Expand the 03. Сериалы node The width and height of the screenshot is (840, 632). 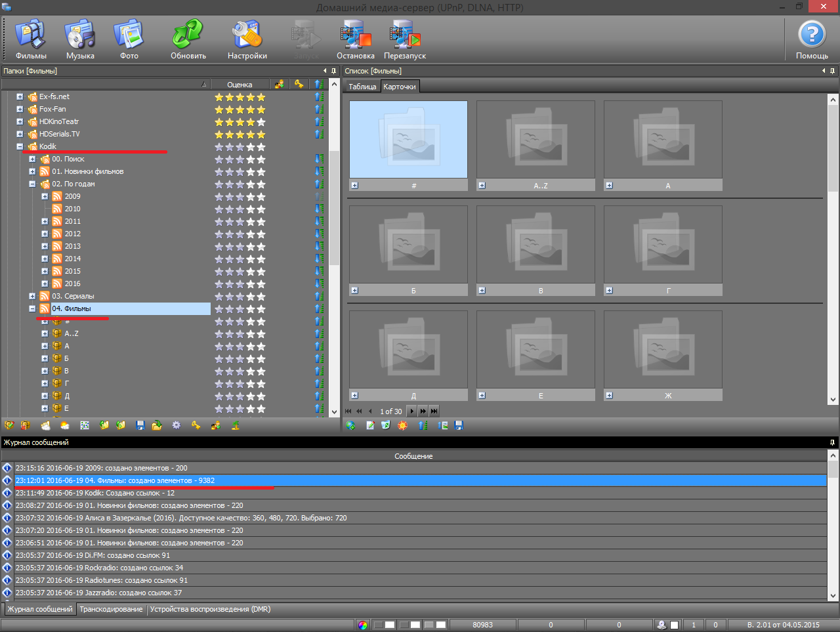point(32,297)
